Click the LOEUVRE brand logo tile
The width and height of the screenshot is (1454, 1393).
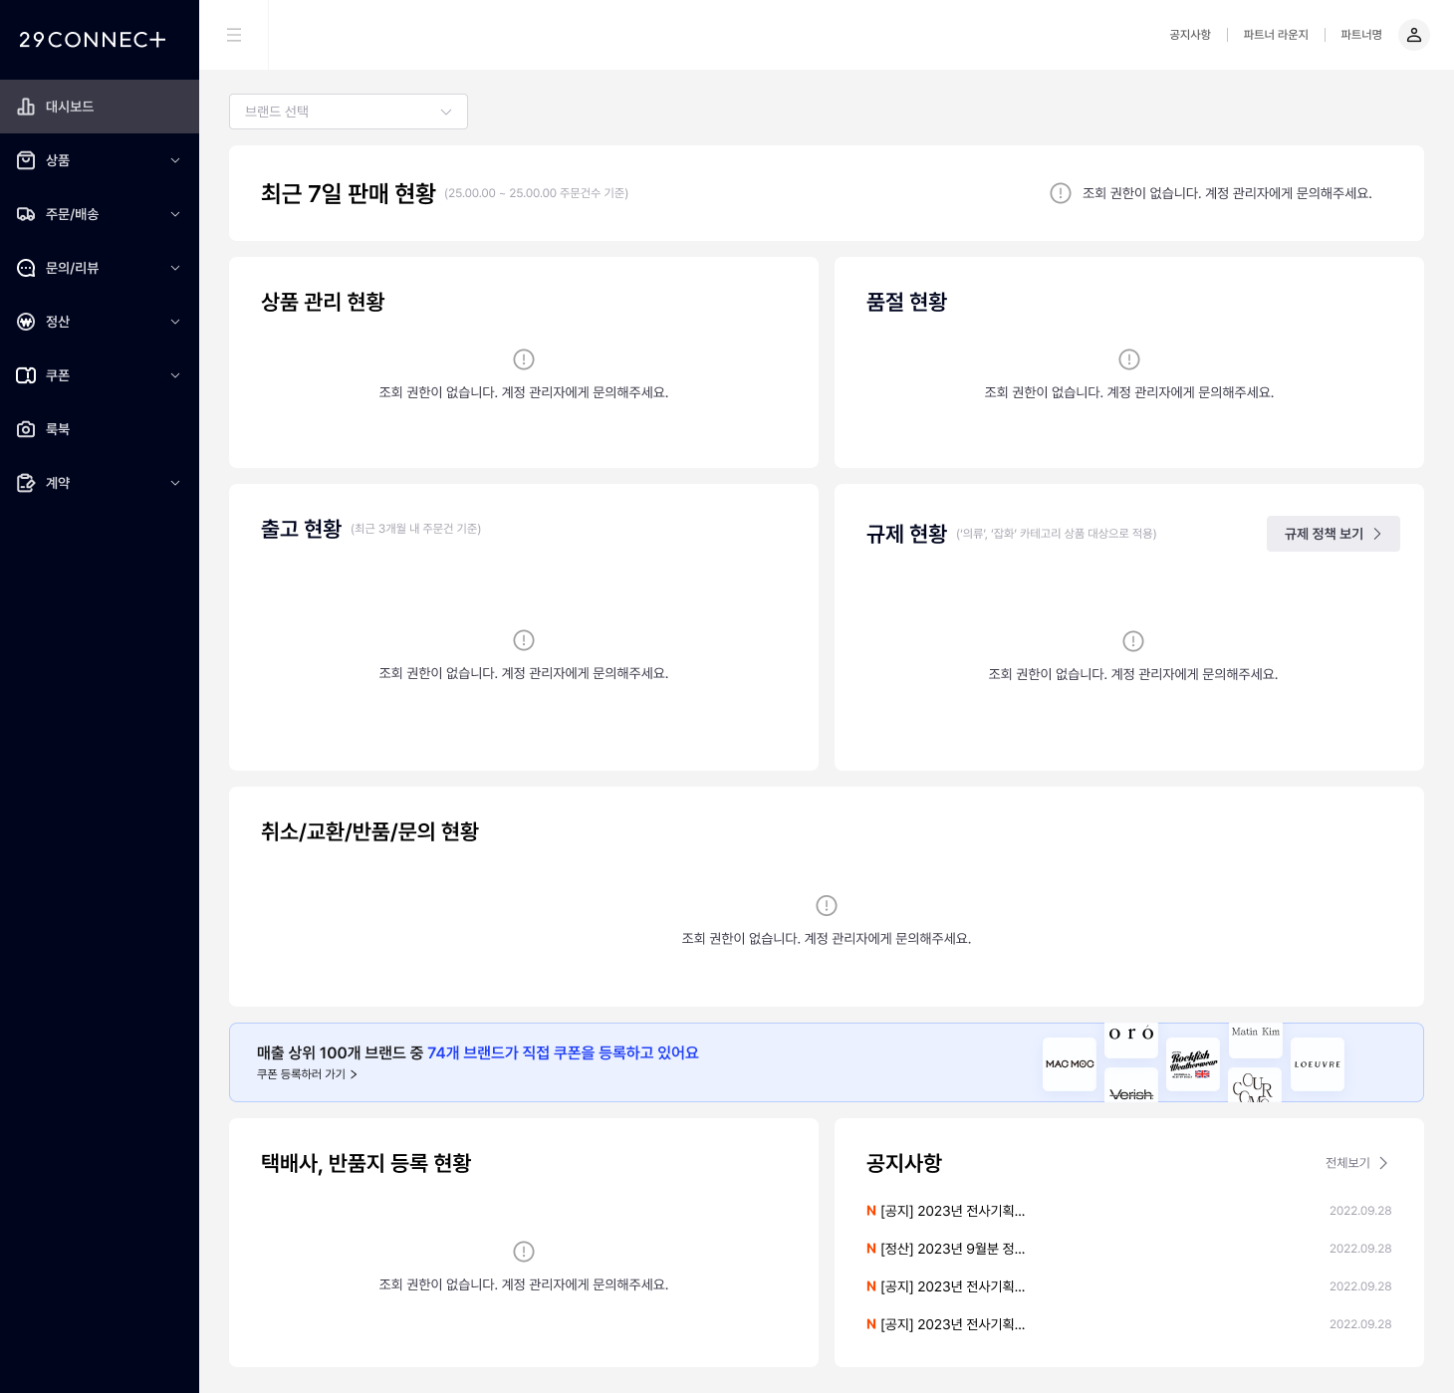pyautogui.click(x=1317, y=1064)
